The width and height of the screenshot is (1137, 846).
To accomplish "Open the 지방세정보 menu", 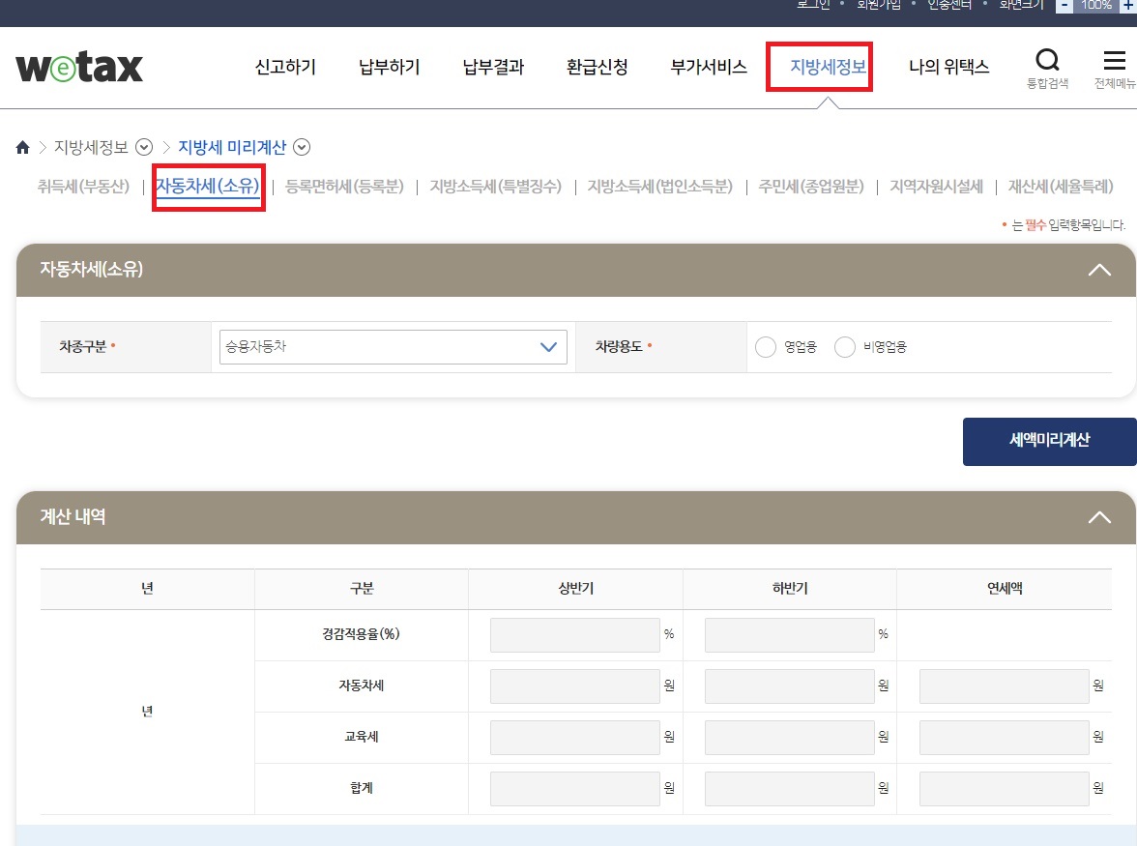I will [x=828, y=67].
